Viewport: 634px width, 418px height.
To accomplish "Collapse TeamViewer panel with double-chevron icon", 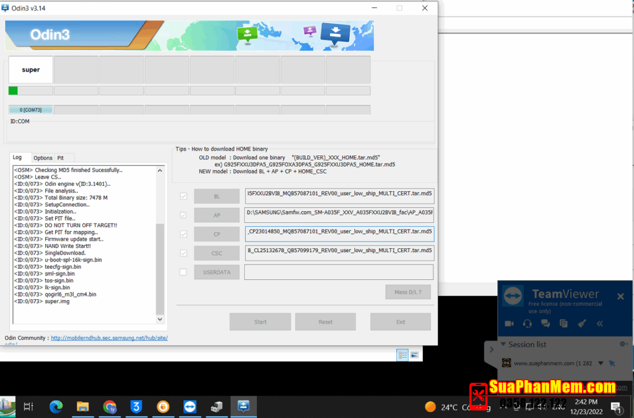I will tap(600, 323).
